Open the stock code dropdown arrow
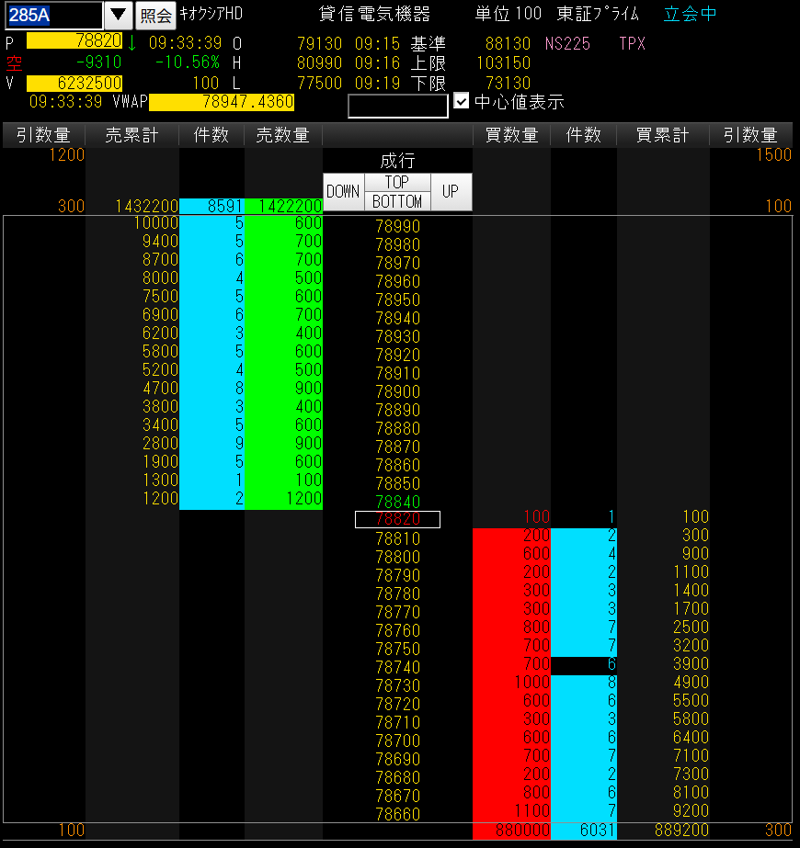Image resolution: width=800 pixels, height=848 pixels. tap(118, 15)
